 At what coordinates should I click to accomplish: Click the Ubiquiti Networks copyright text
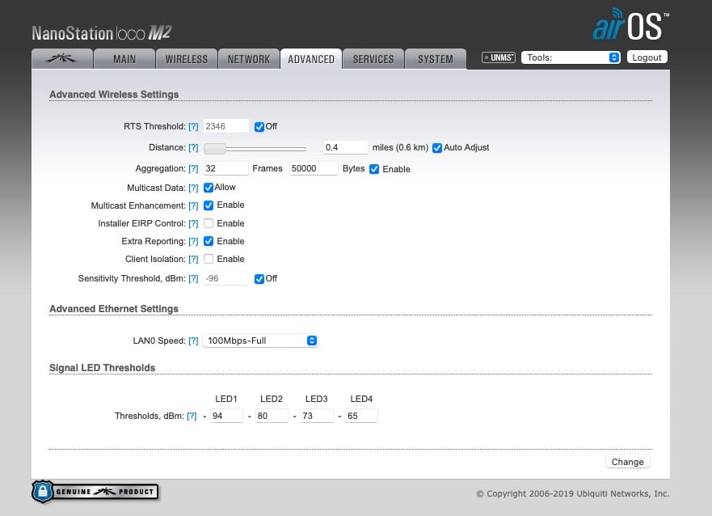[573, 493]
